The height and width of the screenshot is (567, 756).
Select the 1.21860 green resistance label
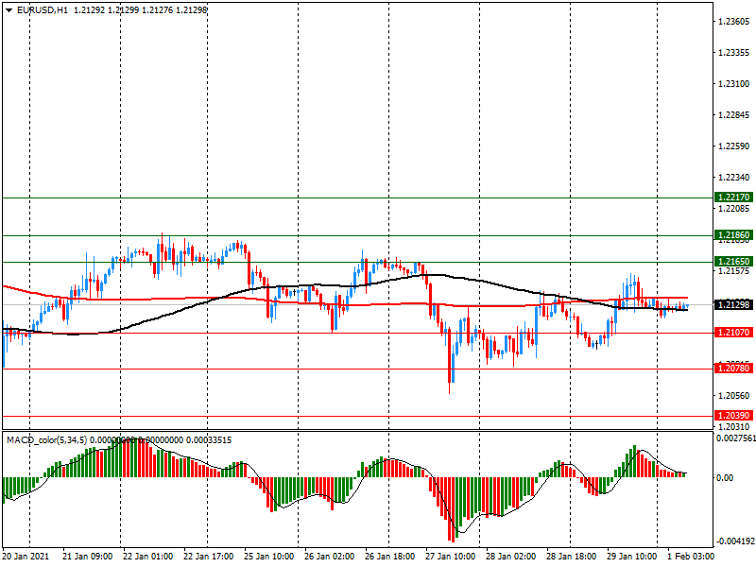coord(733,234)
